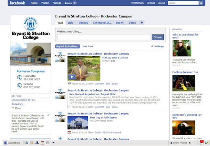The width and height of the screenshot is (210, 146).
Task: Play the Mar 30 video
Action: [72, 77]
